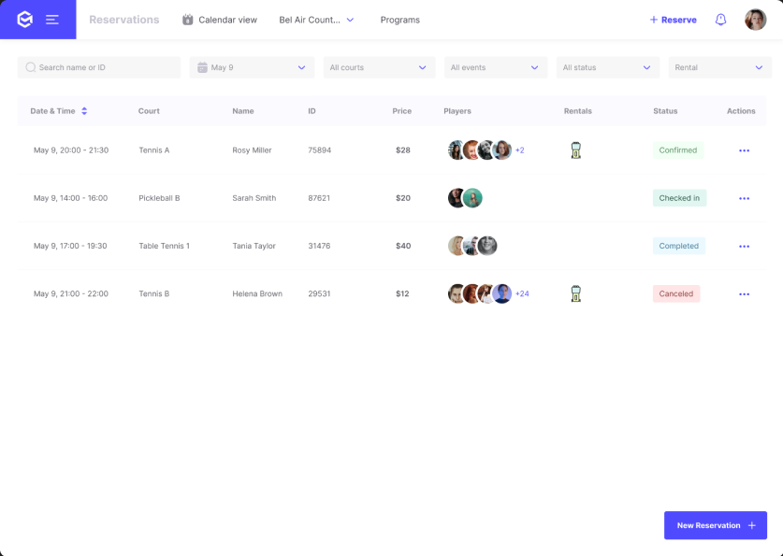Open actions menu for Sarah Smith's reservation
The width and height of the screenshot is (783, 556).
tap(744, 197)
